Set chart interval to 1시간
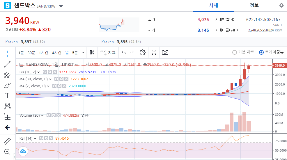Image resolution: width=287 pixels, height=160 pixels. 43,53
